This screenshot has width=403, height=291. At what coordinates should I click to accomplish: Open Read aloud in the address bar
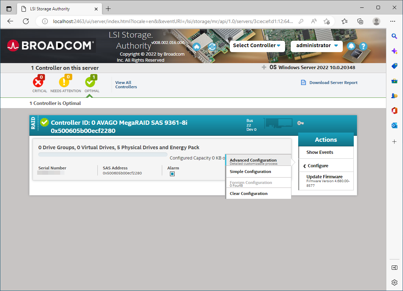[x=314, y=21]
